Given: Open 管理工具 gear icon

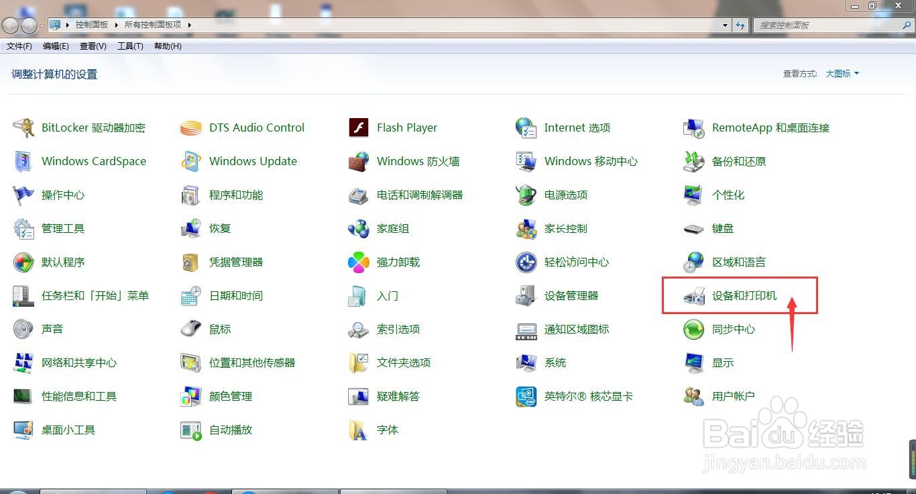Looking at the screenshot, I should [x=23, y=228].
